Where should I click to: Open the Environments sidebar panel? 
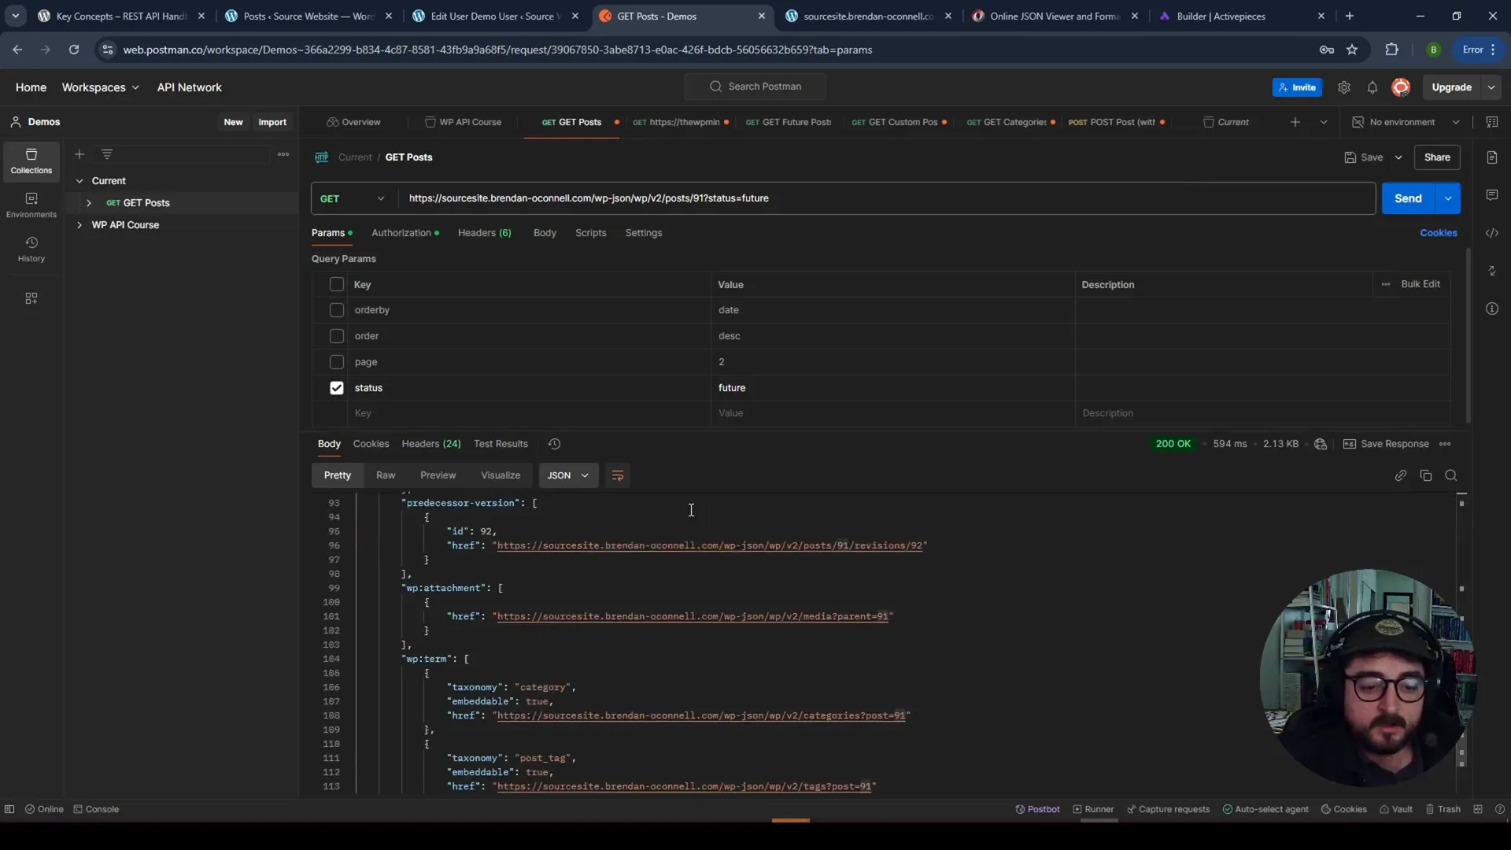(31, 205)
